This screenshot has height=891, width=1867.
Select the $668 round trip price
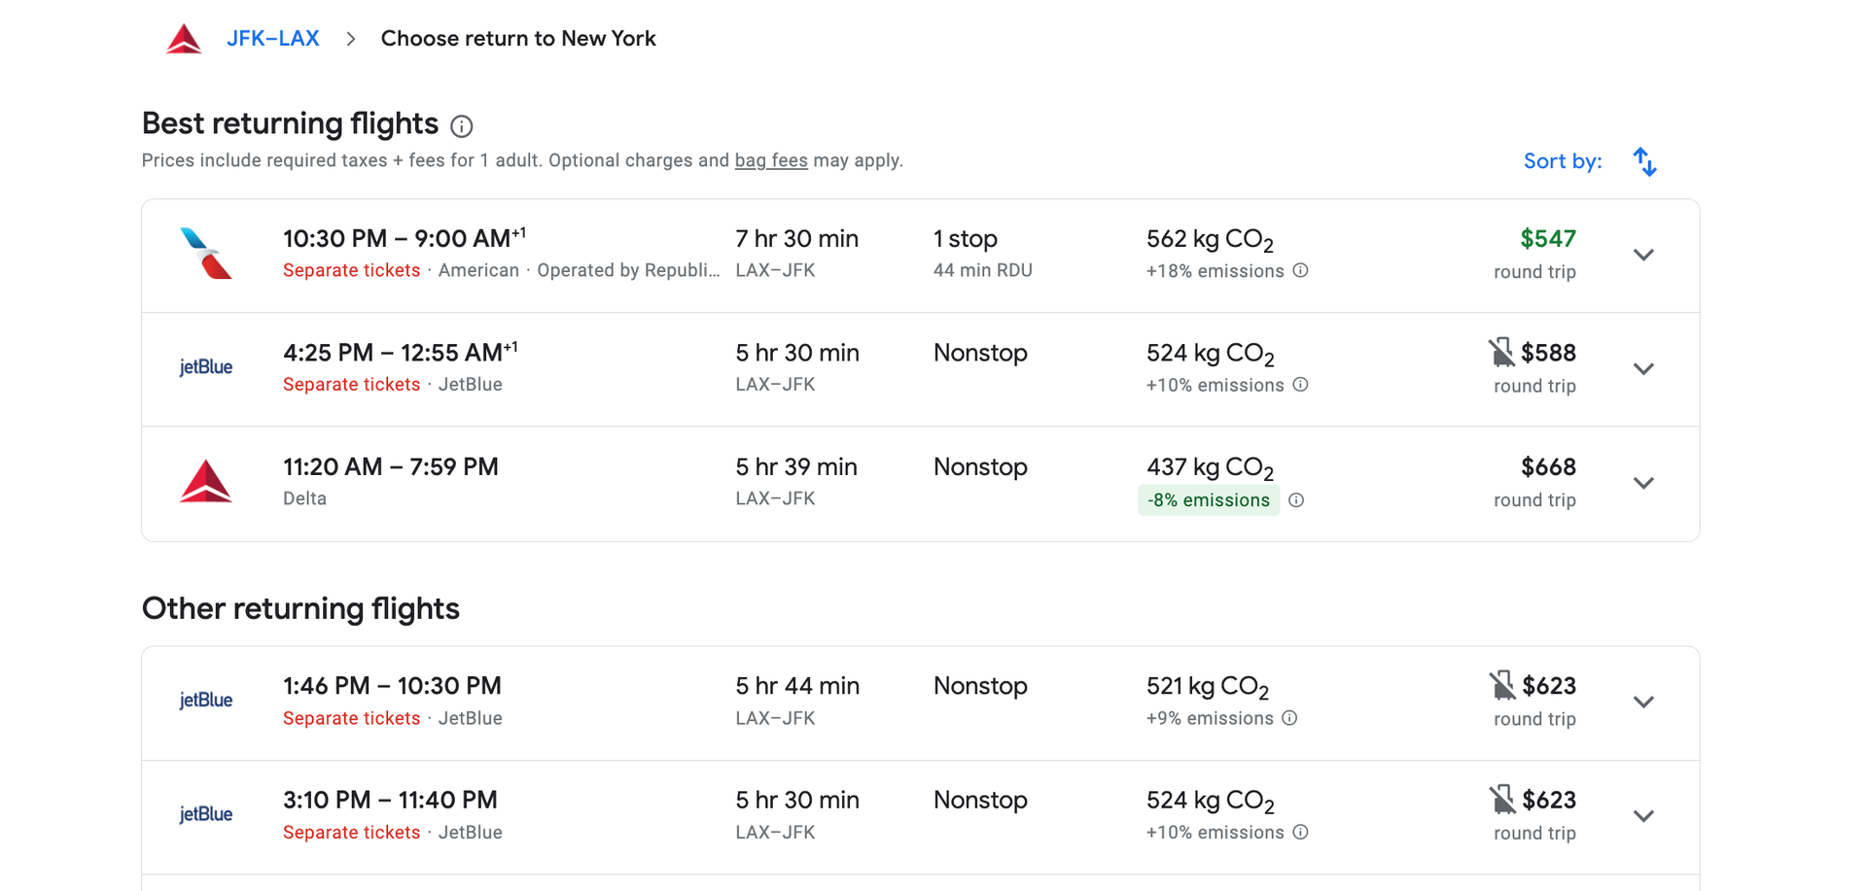pos(1549,466)
